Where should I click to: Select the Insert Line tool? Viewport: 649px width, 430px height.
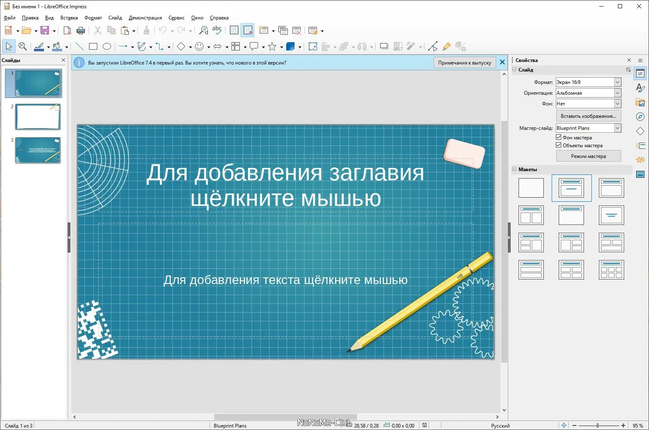79,46
